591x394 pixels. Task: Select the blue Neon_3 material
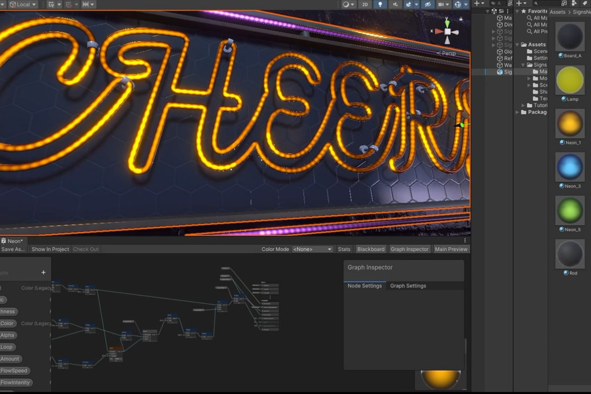(x=570, y=167)
